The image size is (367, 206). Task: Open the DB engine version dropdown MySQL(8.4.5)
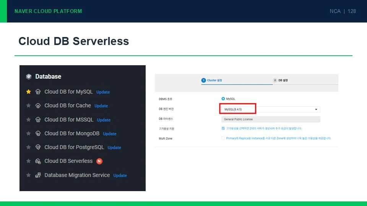271,109
